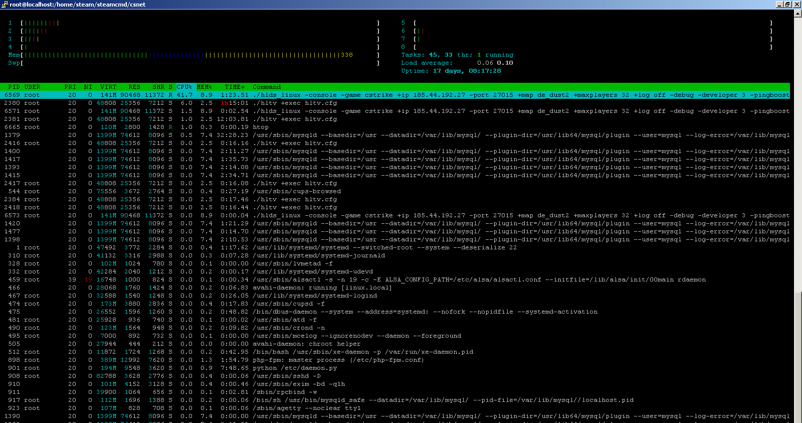The height and width of the screenshot is (423, 802).
Task: Sort by the USER column header
Action: [x=32, y=87]
